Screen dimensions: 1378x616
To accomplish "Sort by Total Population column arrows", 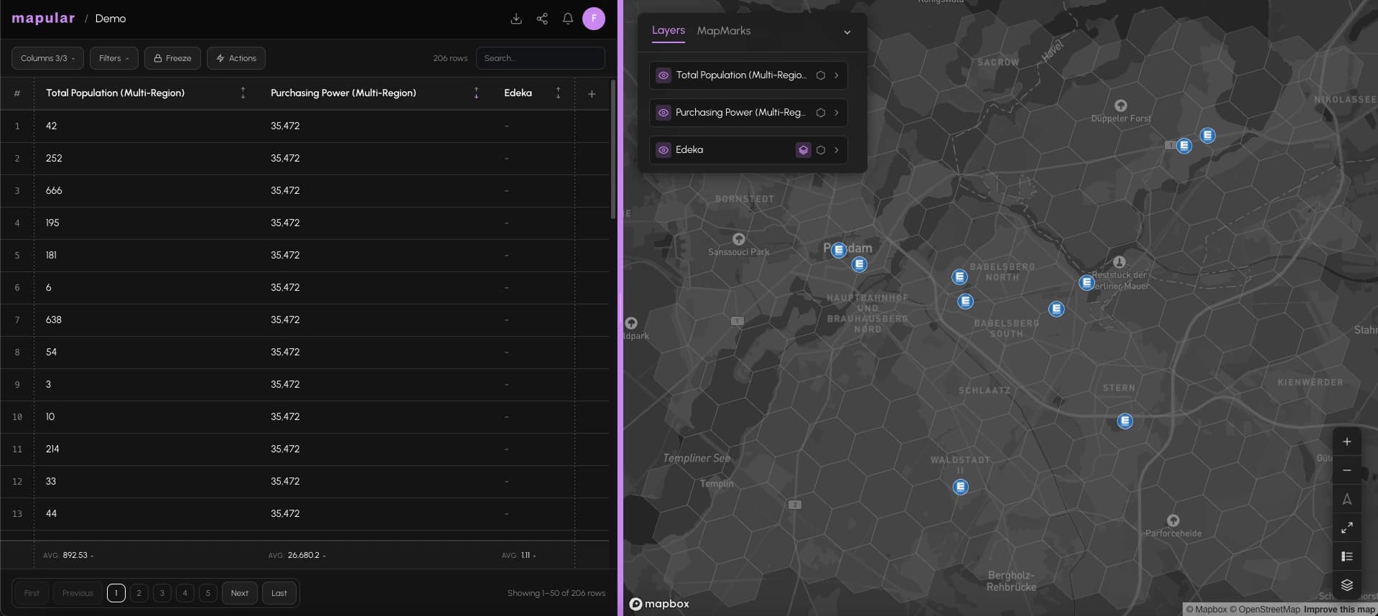I will coord(243,93).
